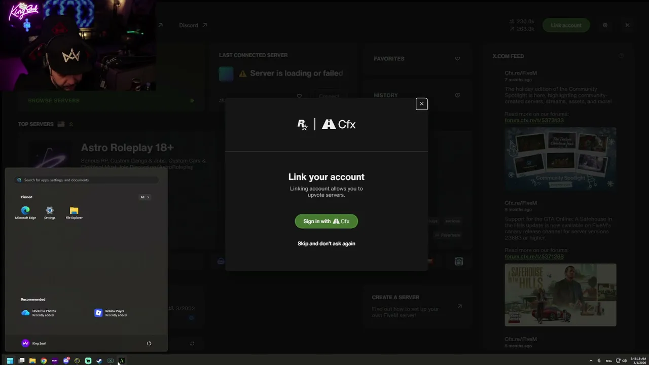Open the clock and date panel
Screen dimensions: 649x365
(638, 361)
